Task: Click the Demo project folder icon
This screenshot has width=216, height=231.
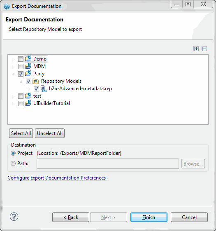Action: coord(28,58)
